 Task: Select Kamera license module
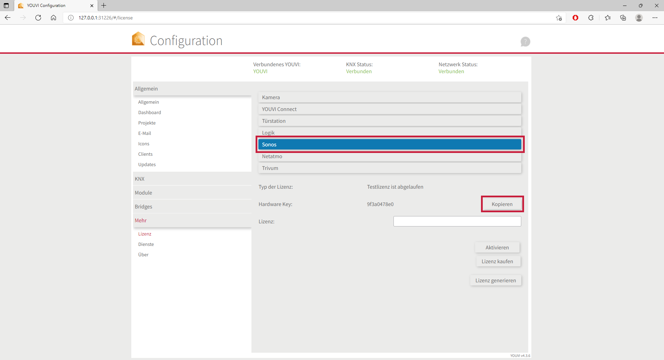coord(390,97)
